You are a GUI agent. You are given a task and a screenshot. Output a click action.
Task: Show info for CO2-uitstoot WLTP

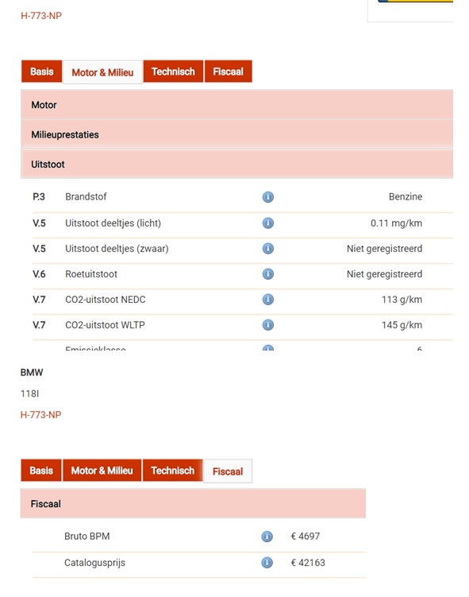268,325
